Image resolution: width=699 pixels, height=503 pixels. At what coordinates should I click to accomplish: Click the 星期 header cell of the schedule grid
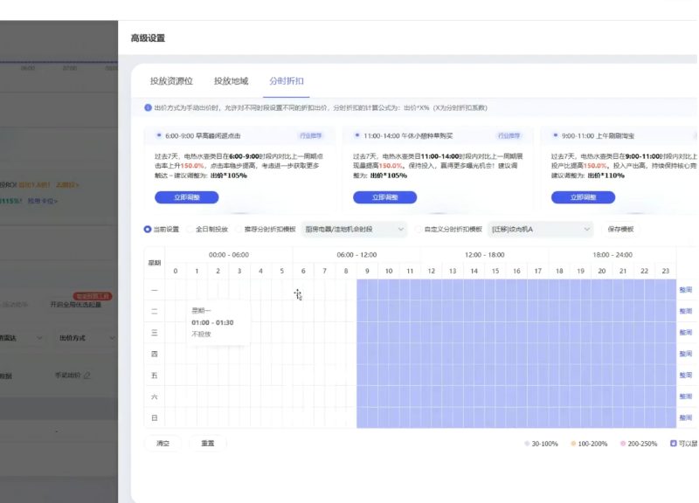pyautogui.click(x=155, y=263)
